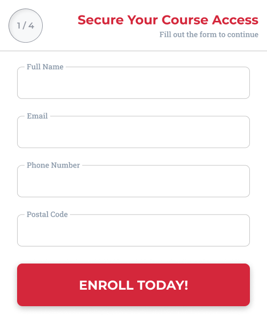This screenshot has height=319, width=267.
Task: Click the digit 1 in the step counter
Action: [19, 26]
